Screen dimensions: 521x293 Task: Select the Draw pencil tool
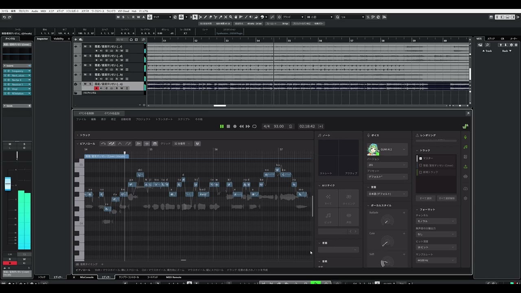(205, 17)
